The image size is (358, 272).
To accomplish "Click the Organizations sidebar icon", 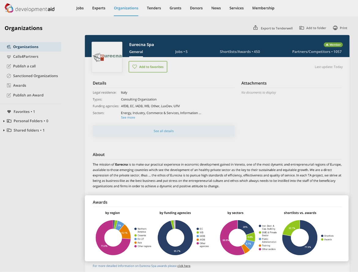I will tap(9, 47).
